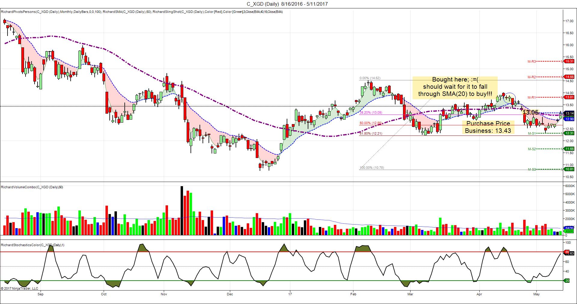Select the 61.80% (12.21) Fibonacci label
This screenshot has width=577, height=304.
(x=371, y=133)
